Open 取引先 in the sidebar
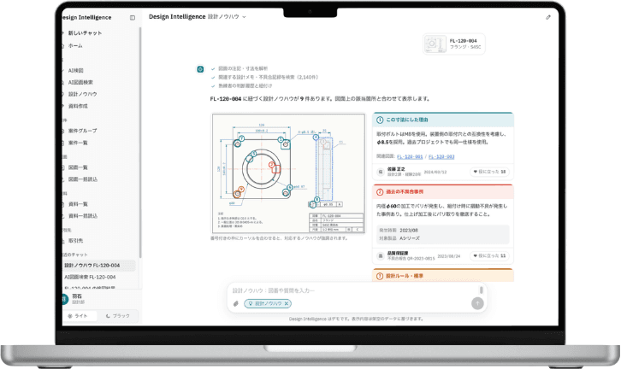This screenshot has height=369, width=621. click(75, 241)
